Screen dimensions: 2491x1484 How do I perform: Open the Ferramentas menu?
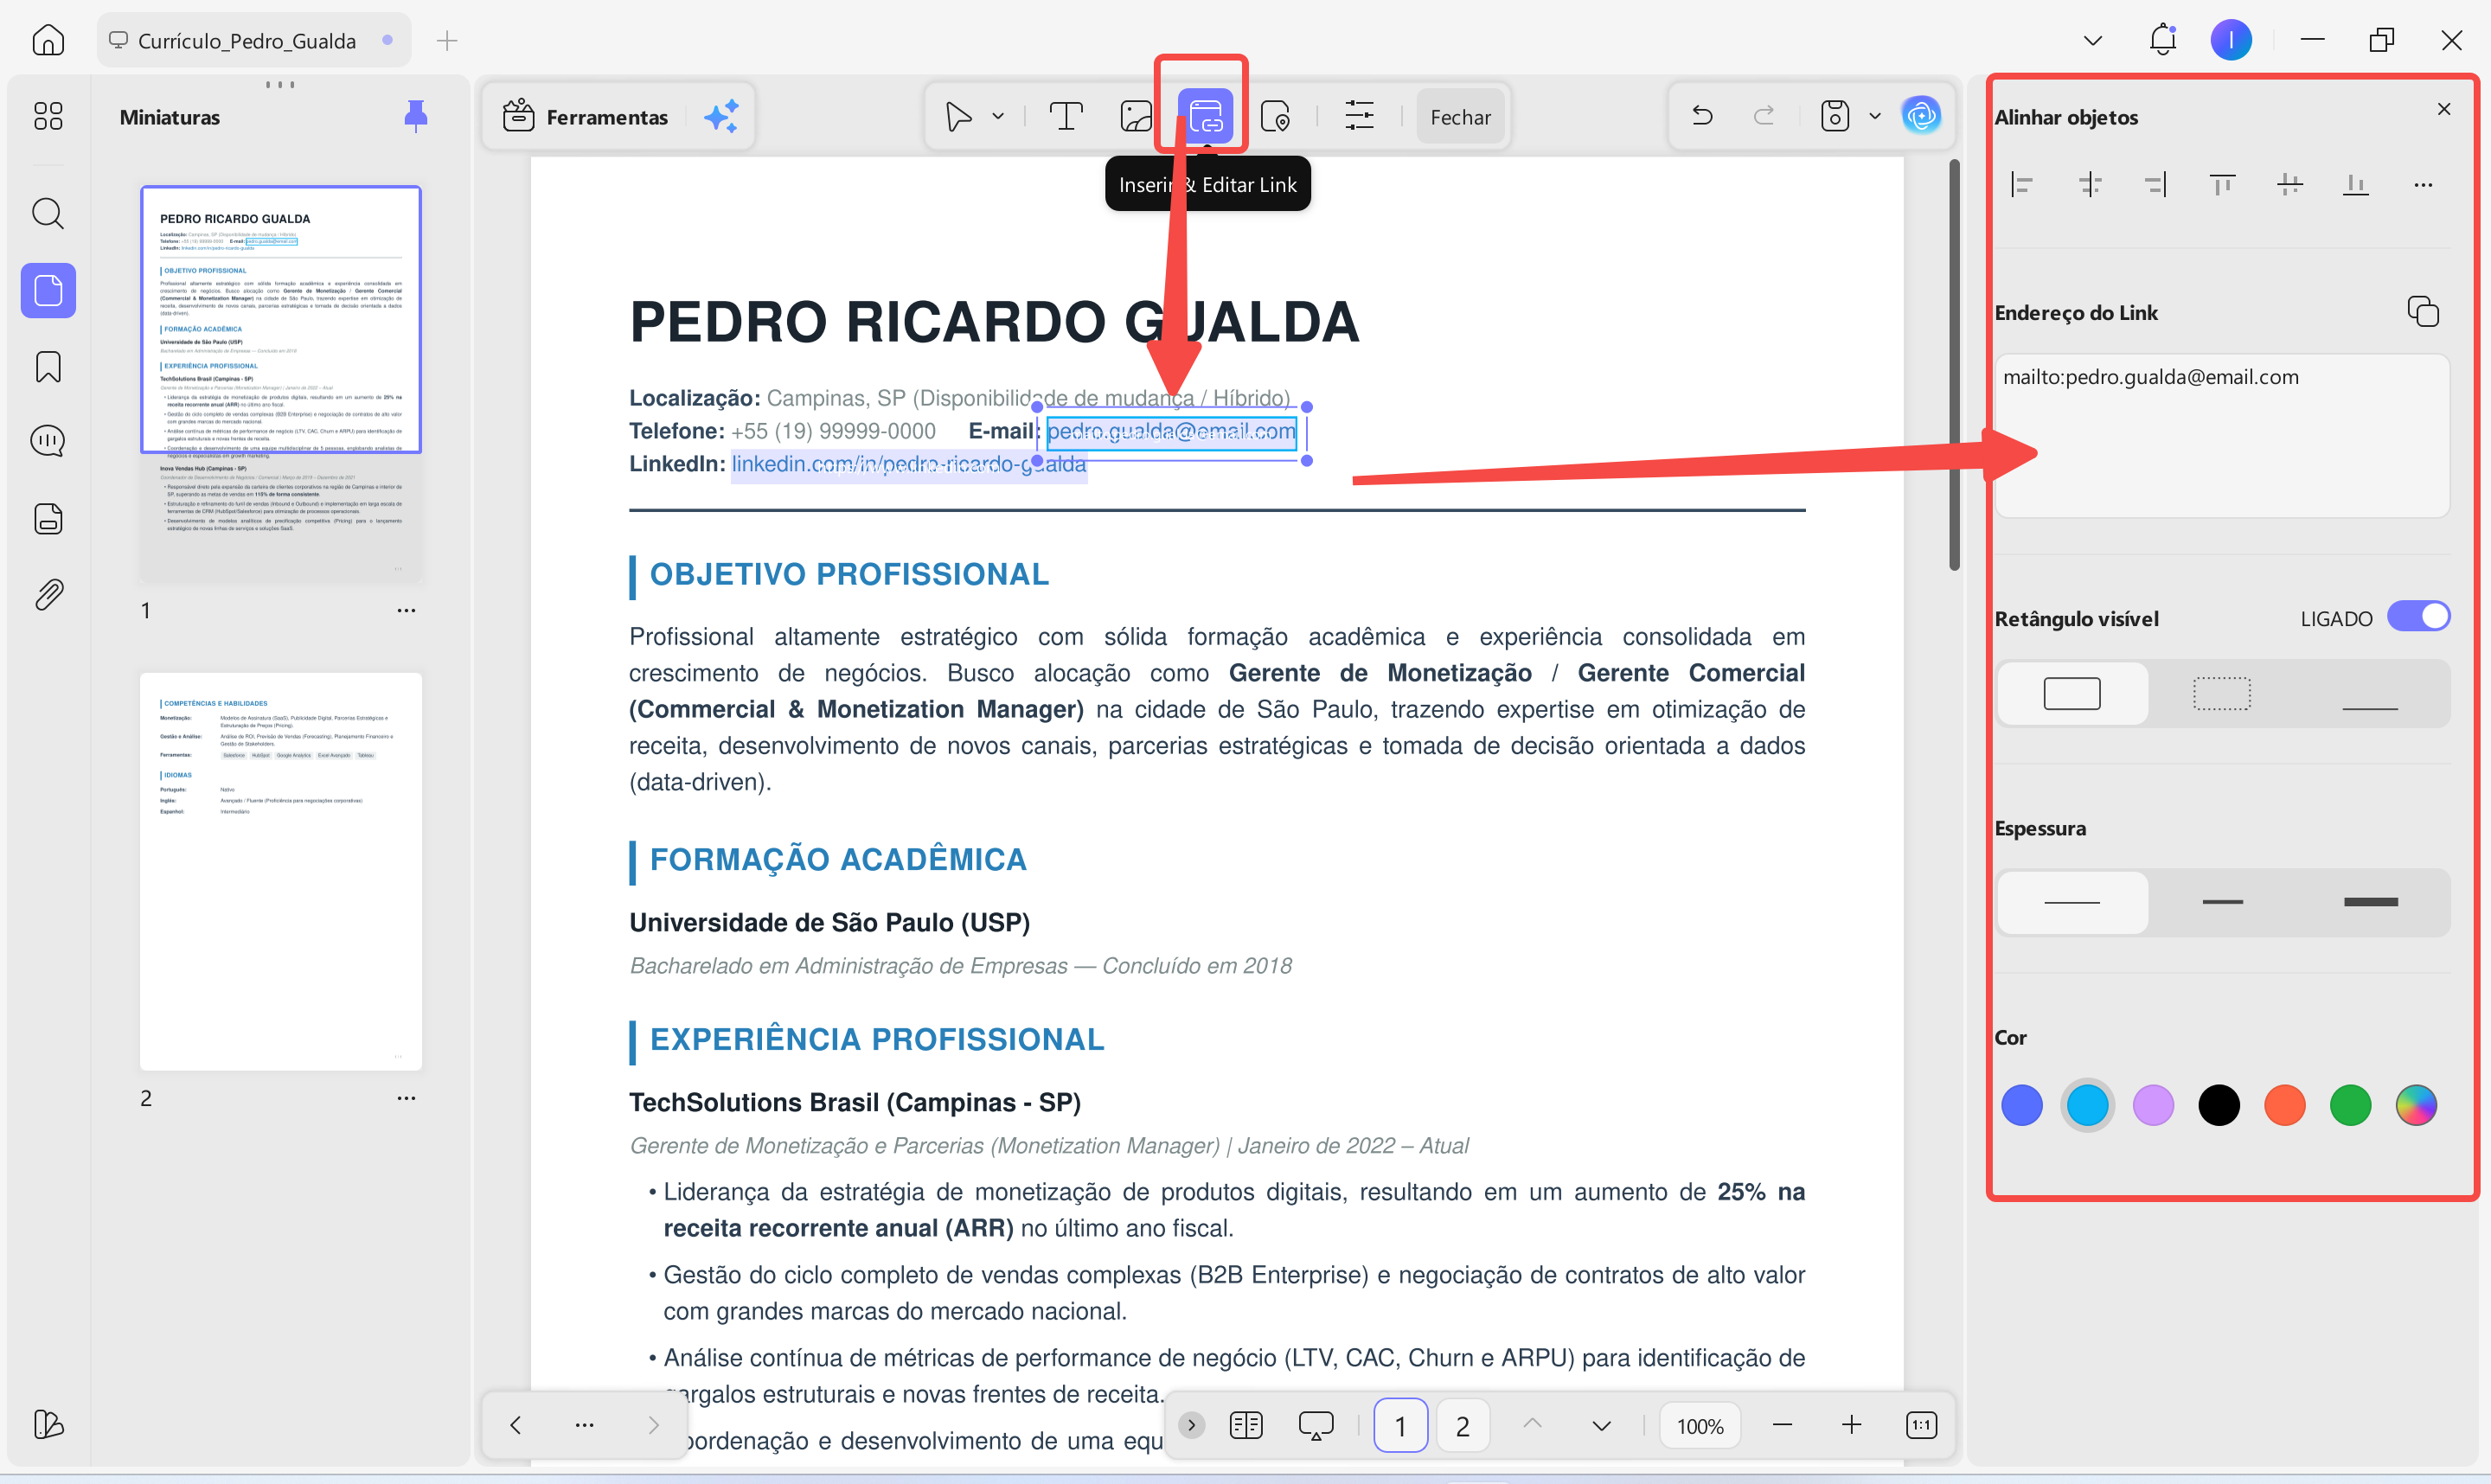585,116
